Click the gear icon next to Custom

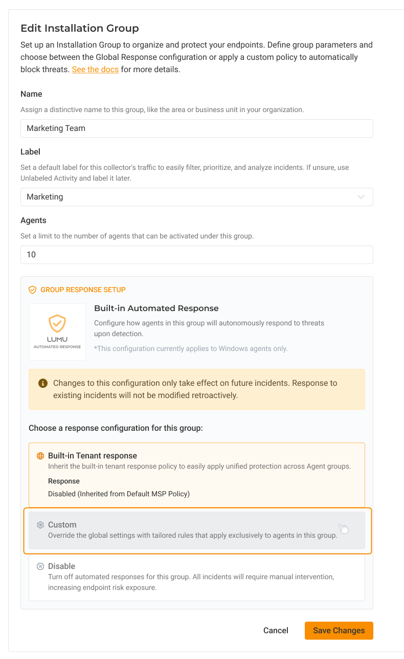point(40,525)
